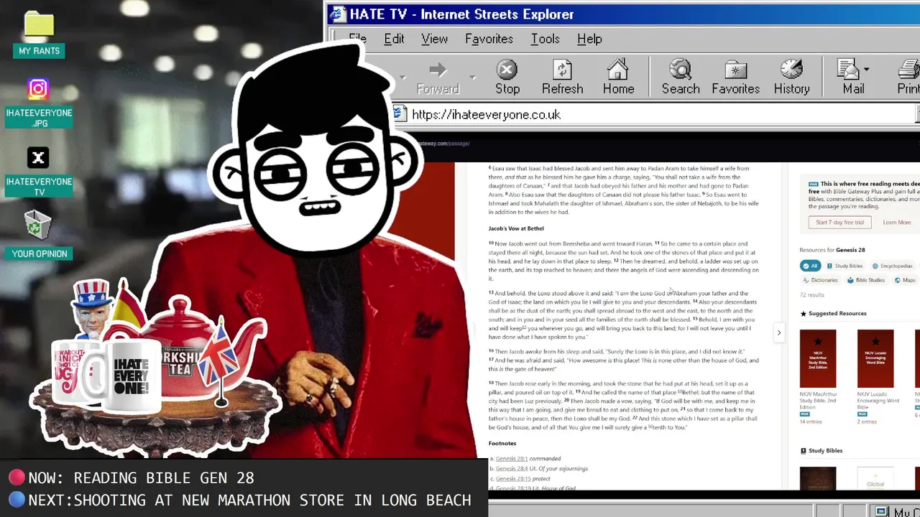Click the Stop toolbar button
The image size is (920, 517).
tap(507, 77)
